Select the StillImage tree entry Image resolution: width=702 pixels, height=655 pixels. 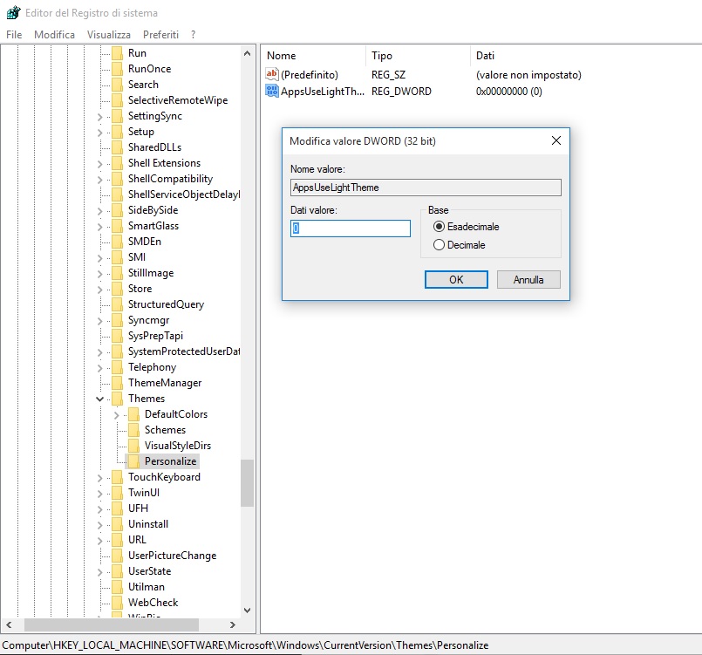coord(150,273)
